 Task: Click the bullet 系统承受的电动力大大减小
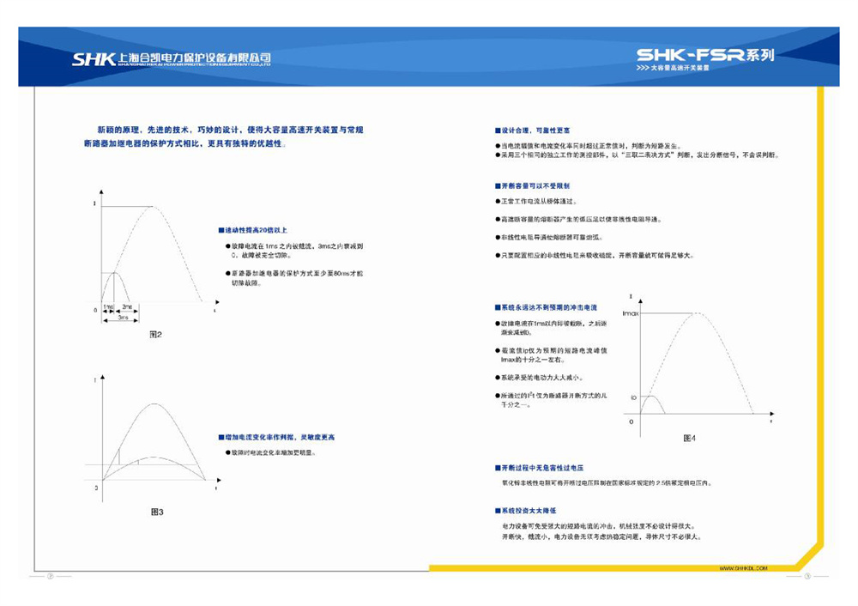pos(539,377)
